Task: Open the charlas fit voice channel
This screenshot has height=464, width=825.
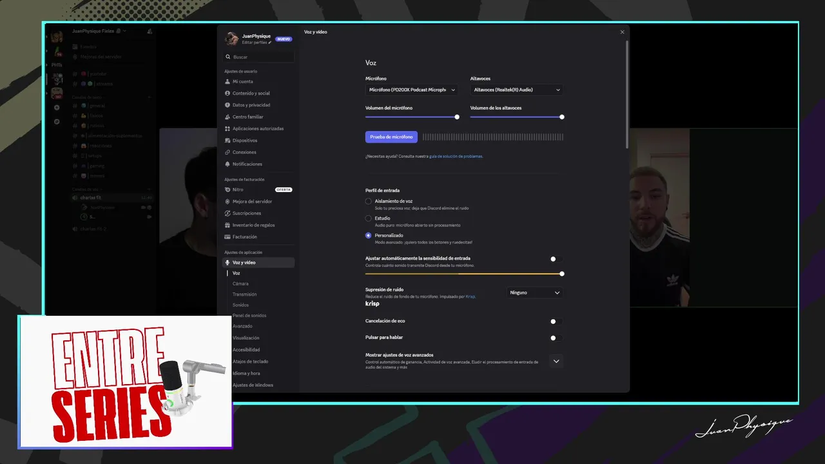Action: coord(112,197)
